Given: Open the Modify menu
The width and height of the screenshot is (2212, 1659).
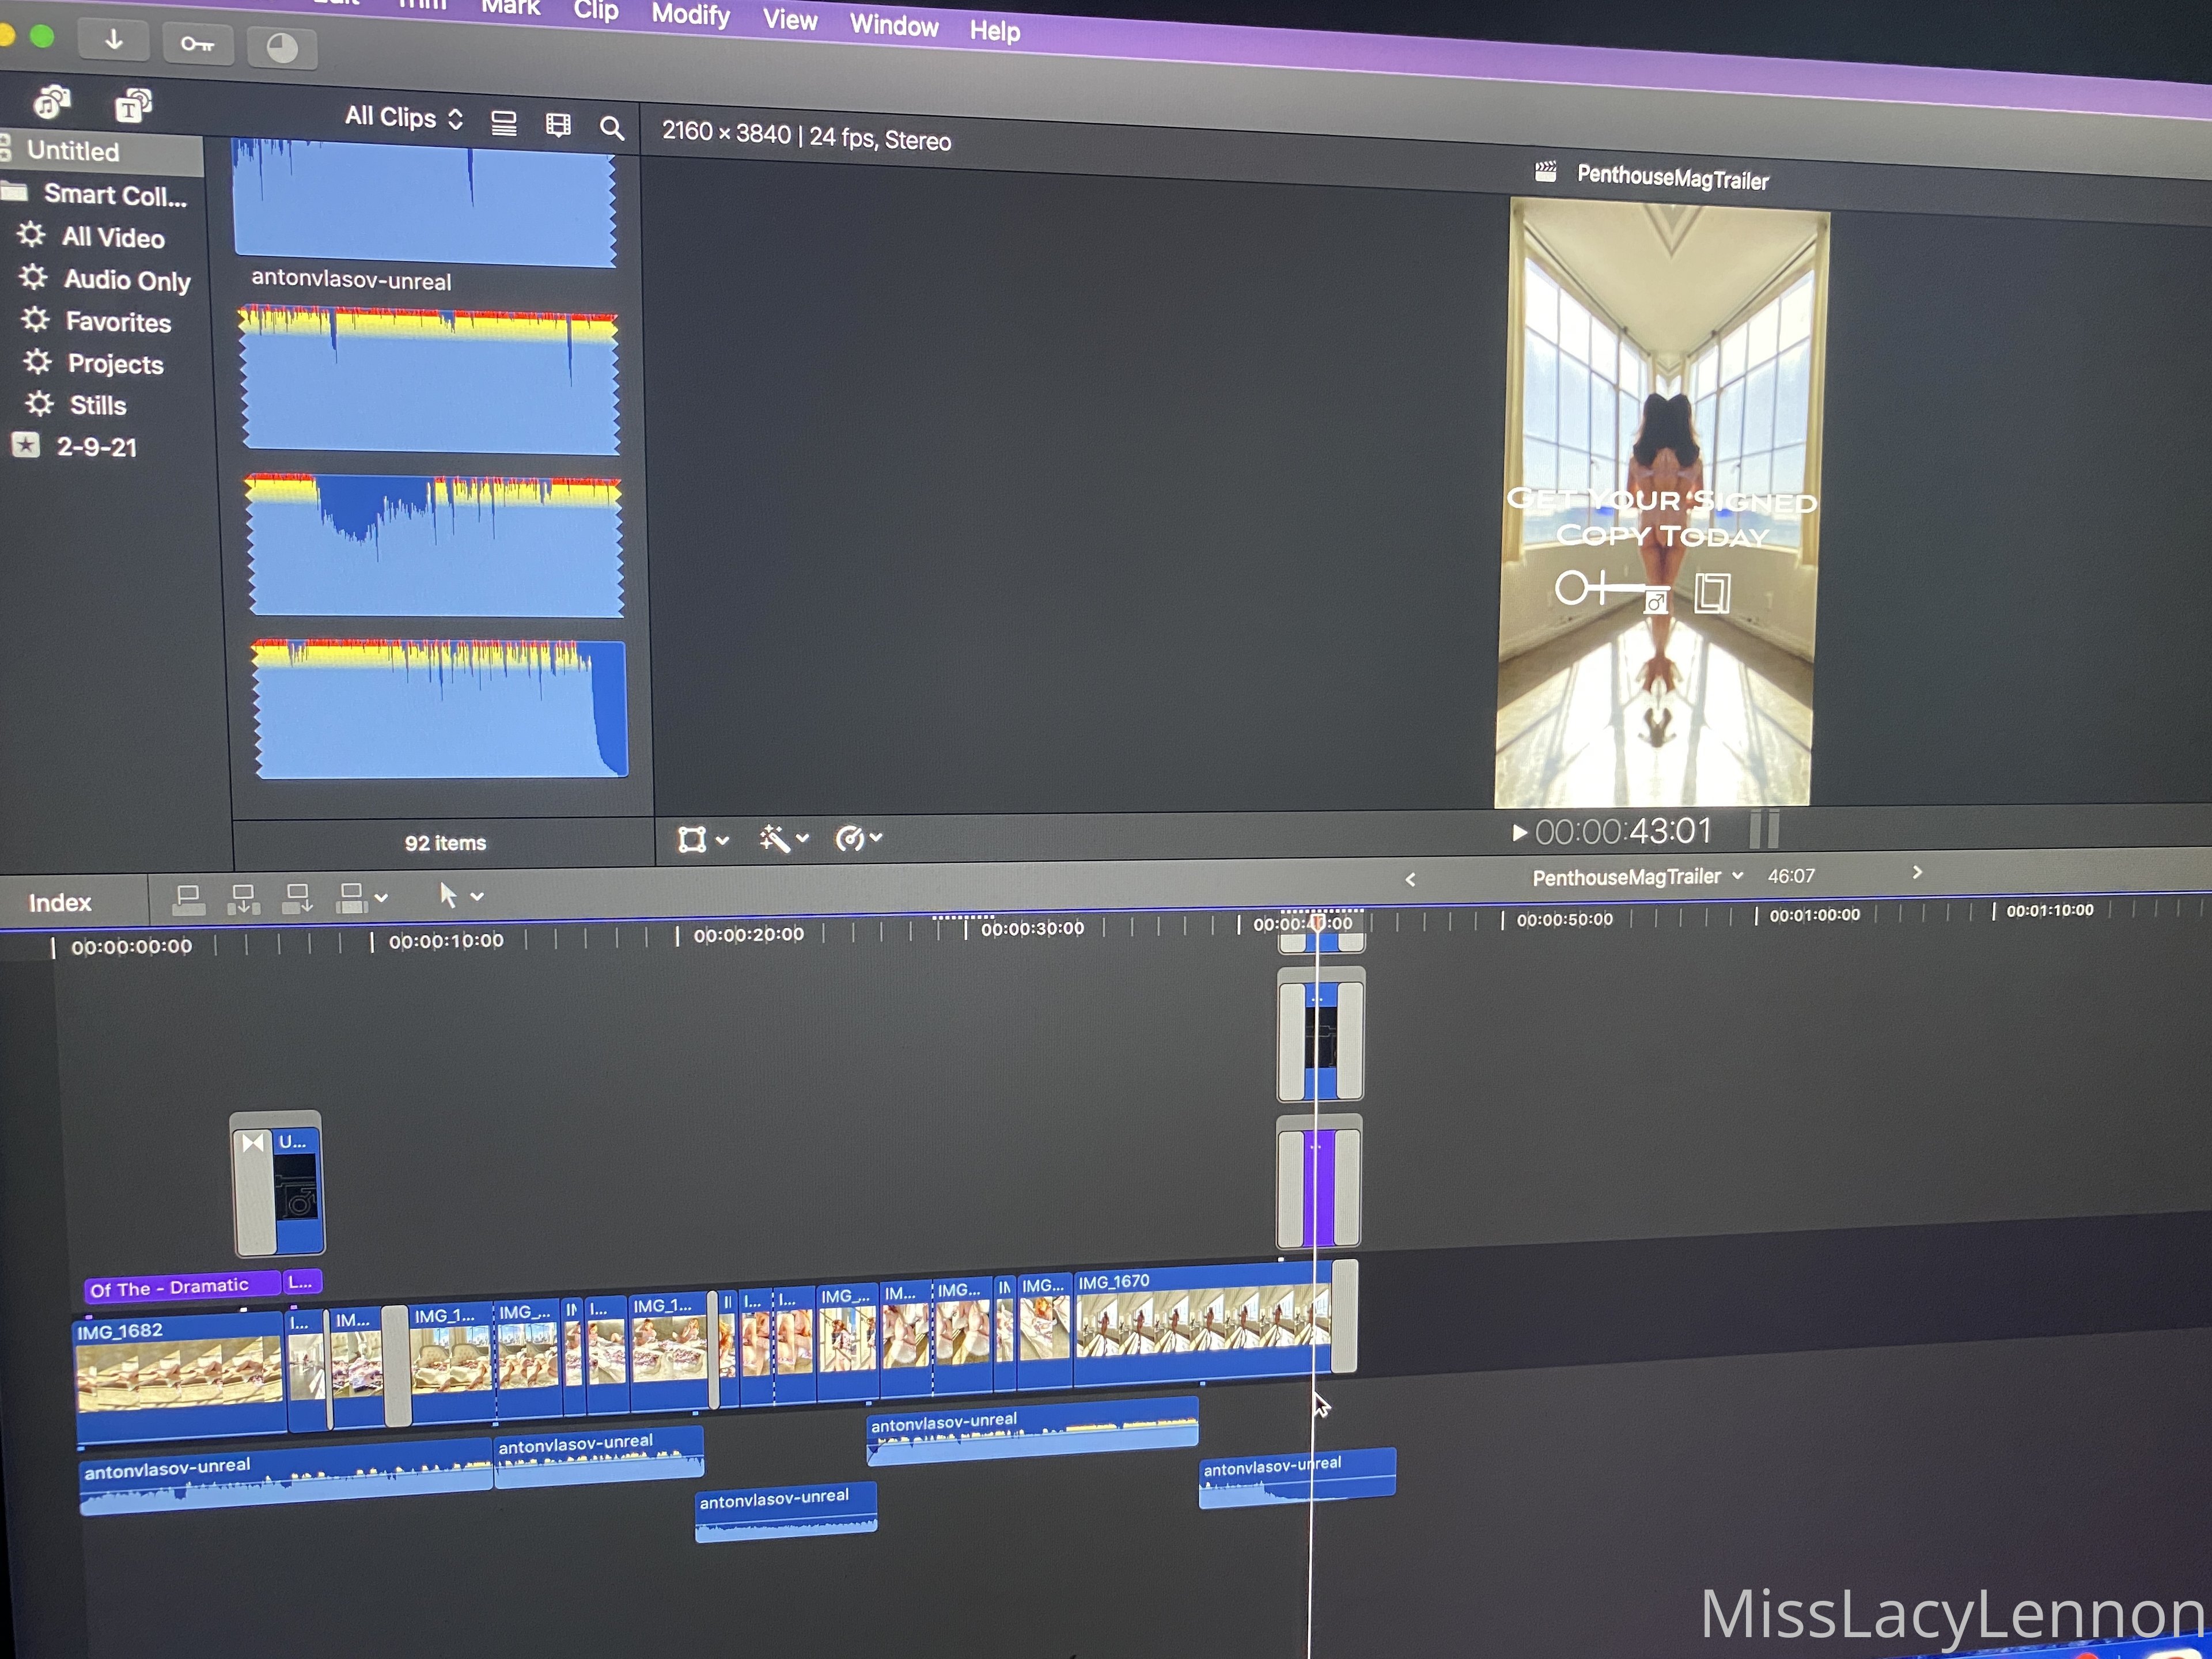Looking at the screenshot, I should coord(690,15).
